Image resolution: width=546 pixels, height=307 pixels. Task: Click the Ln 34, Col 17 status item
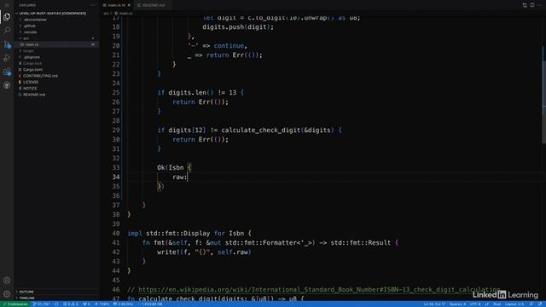pos(434,304)
